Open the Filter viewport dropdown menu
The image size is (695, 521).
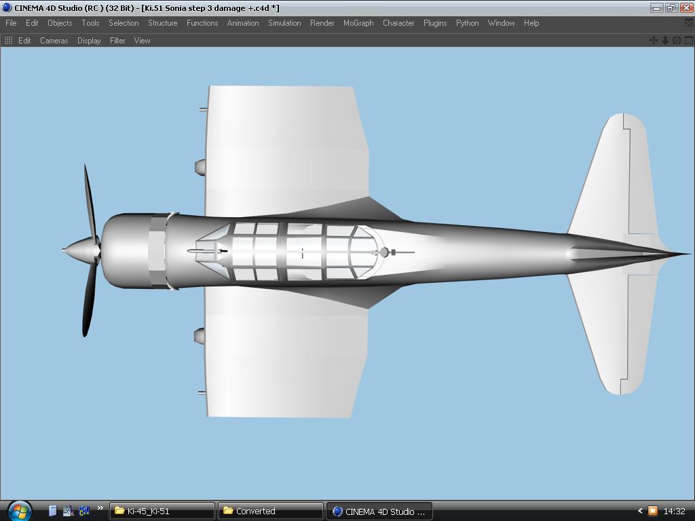[117, 41]
